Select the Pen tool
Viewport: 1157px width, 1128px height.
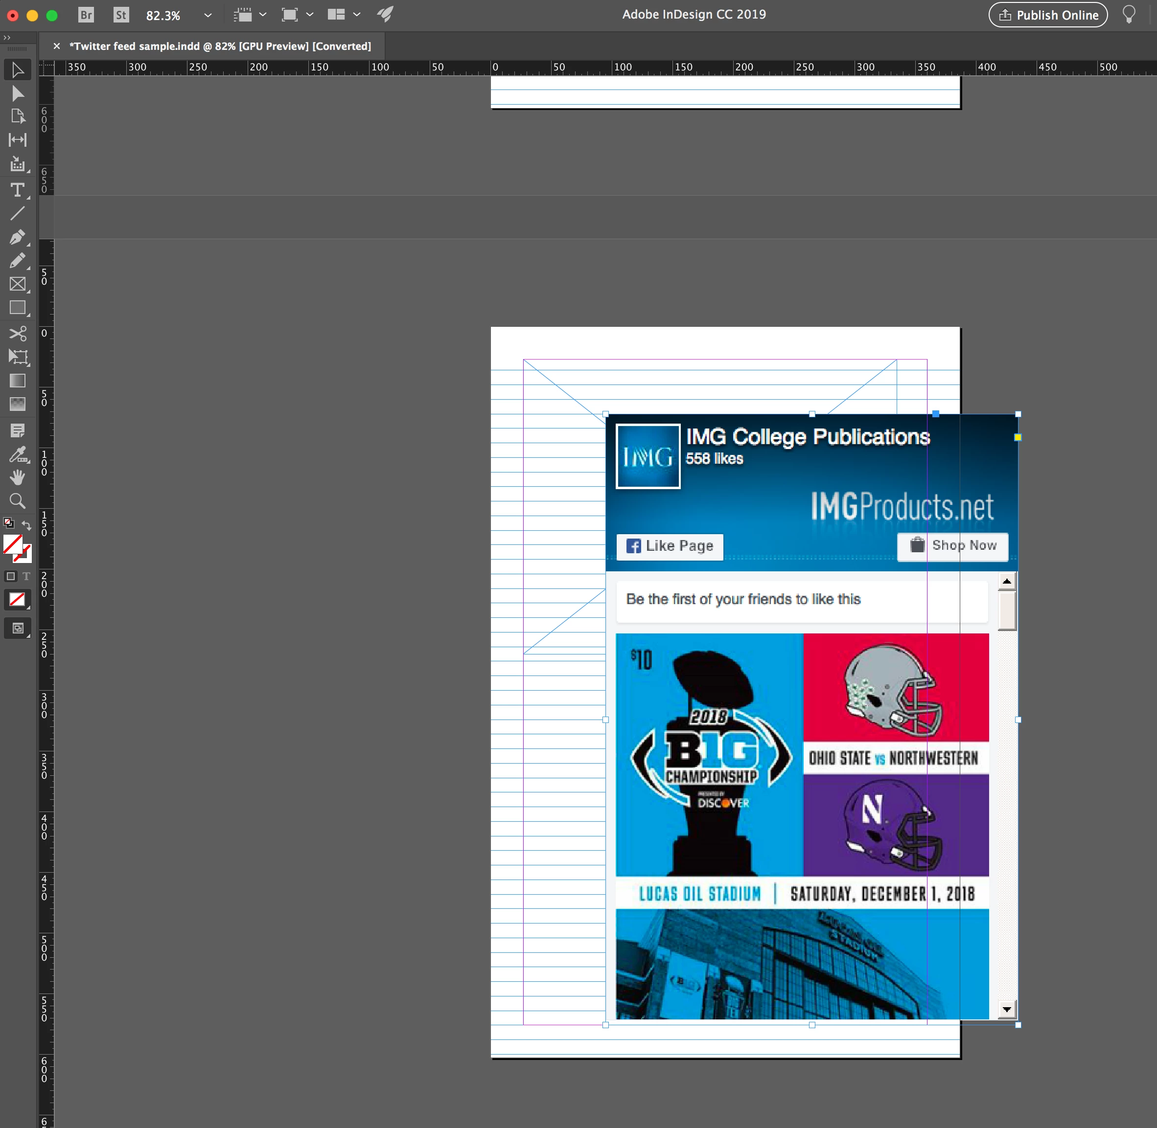click(18, 237)
